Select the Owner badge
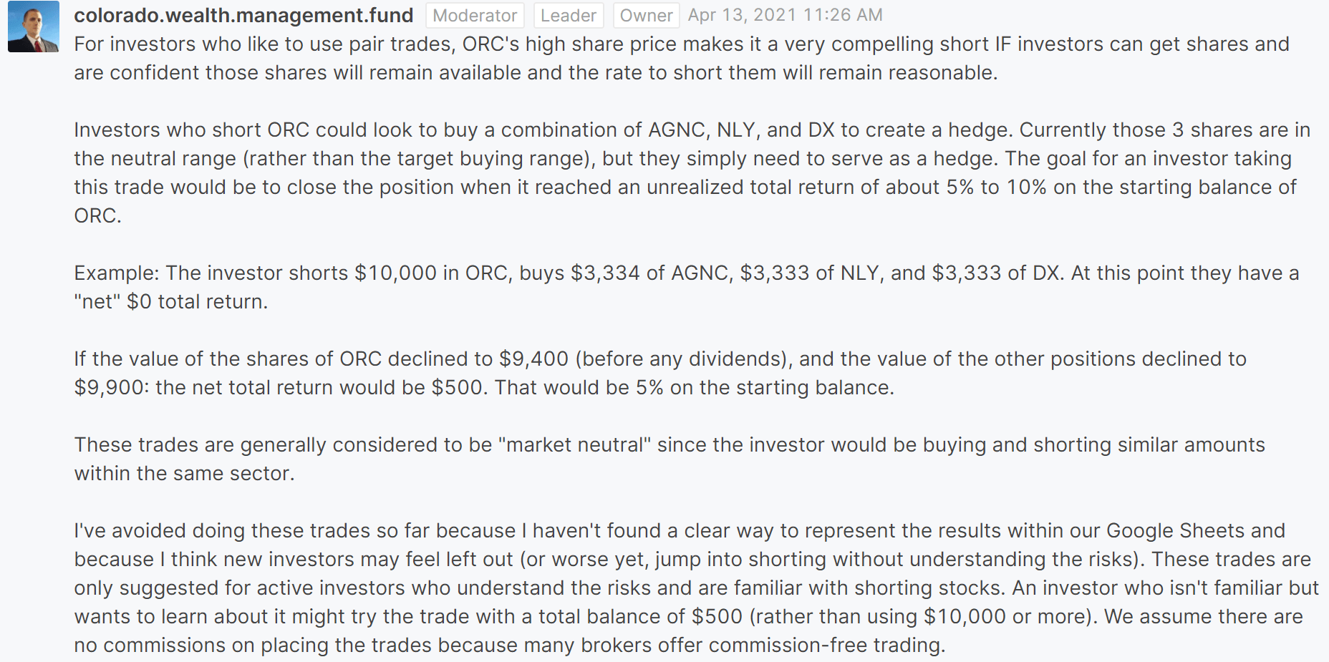This screenshot has width=1329, height=662. coord(646,15)
